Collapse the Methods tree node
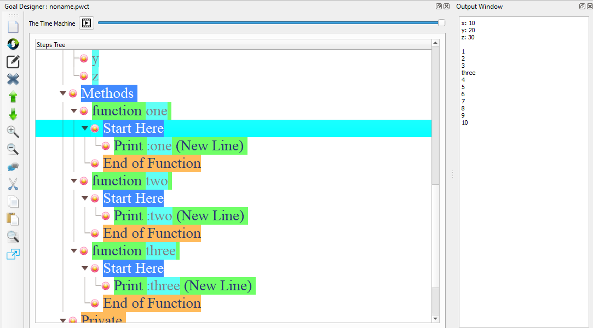This screenshot has height=328, width=593. pyautogui.click(x=63, y=93)
